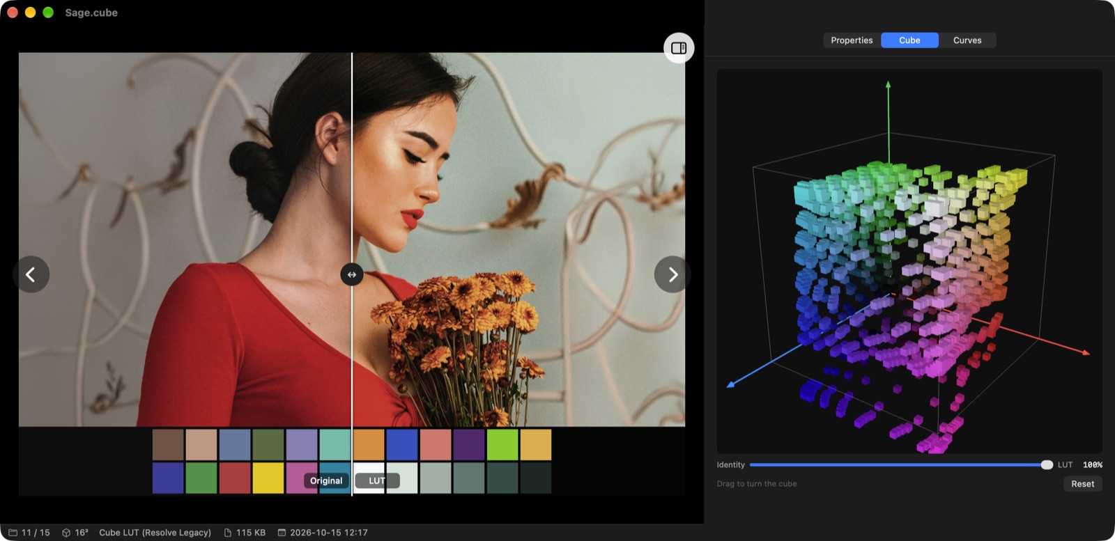Click the brown swatch in color chart
This screenshot has height=541, width=1115.
coord(168,445)
